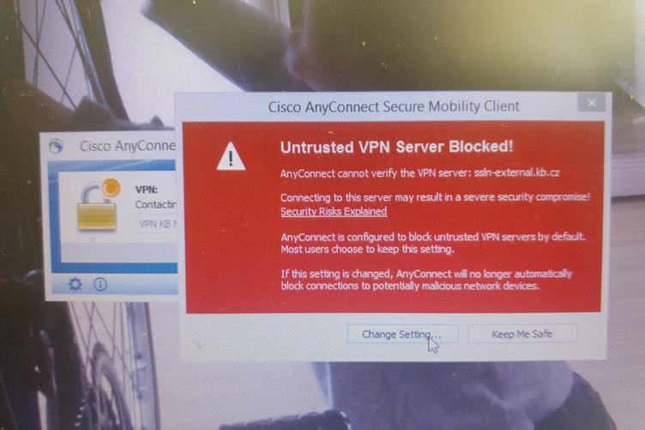Click the Change Setting... button
Image resolution: width=645 pixels, height=430 pixels.
click(402, 334)
